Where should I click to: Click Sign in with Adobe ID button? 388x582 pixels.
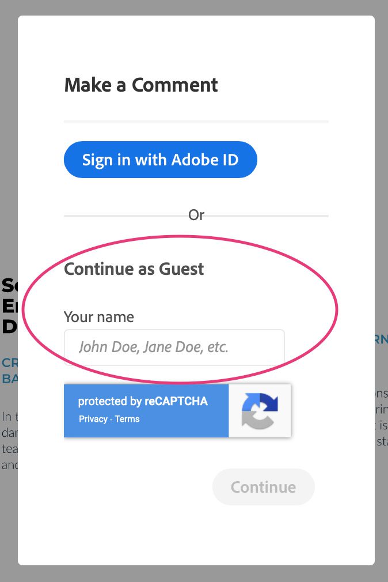click(x=160, y=160)
